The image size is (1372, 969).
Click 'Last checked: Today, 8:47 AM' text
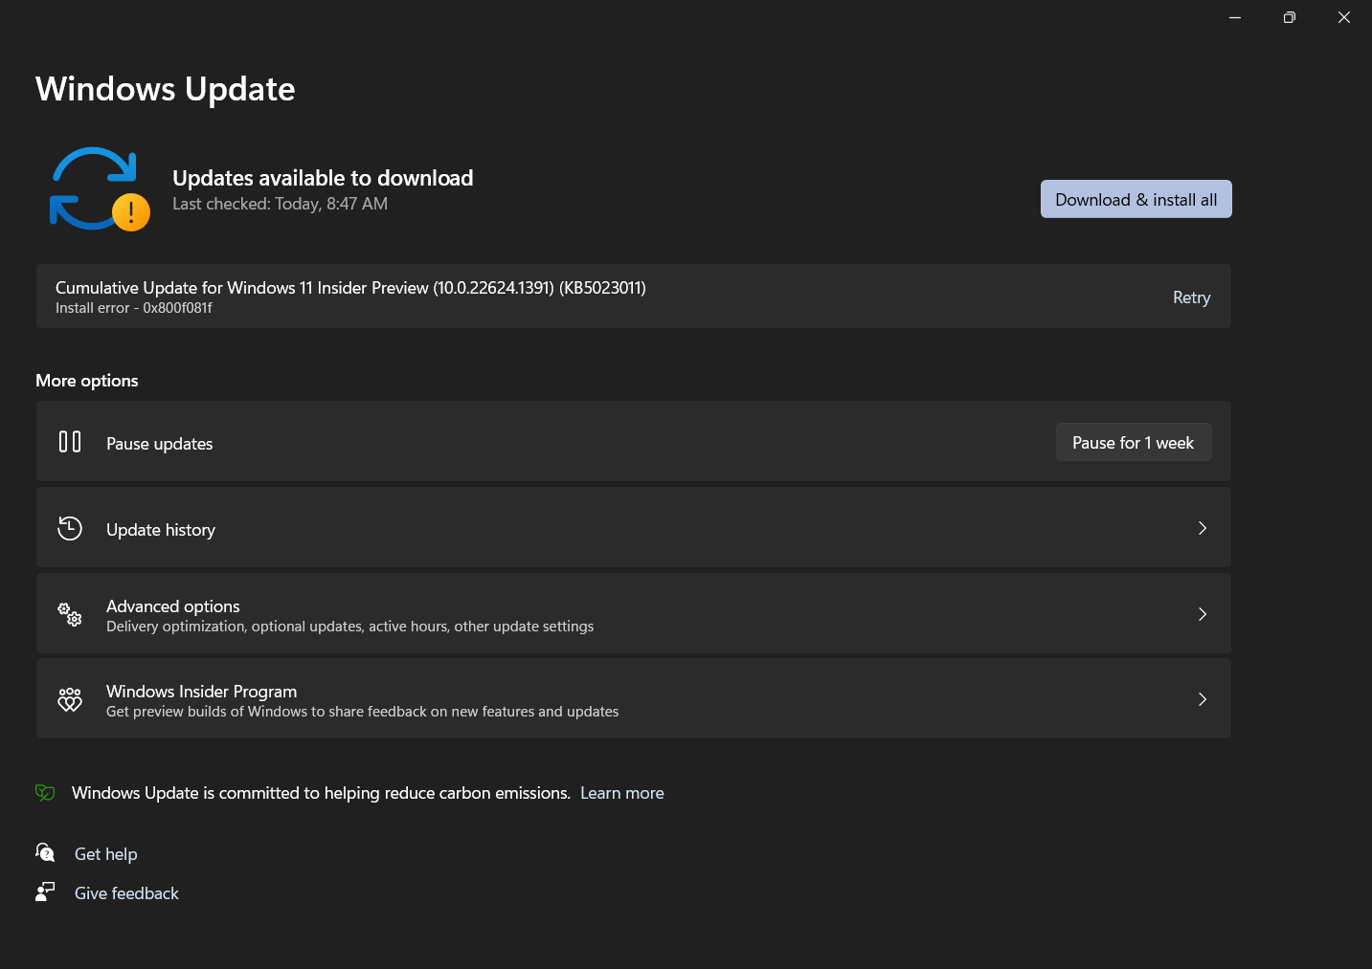click(280, 204)
